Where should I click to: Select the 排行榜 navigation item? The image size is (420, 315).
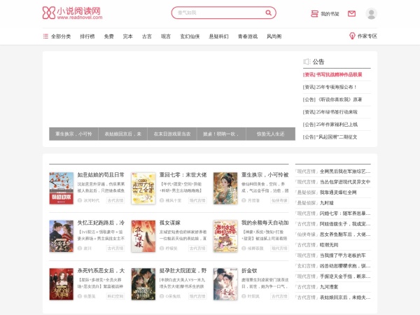tap(87, 36)
